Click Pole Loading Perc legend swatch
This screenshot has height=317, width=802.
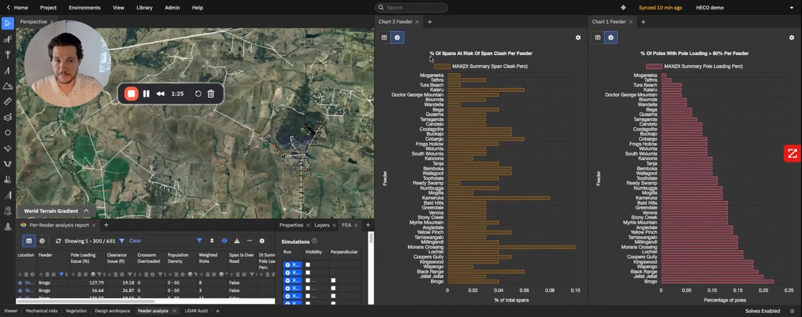(x=654, y=66)
